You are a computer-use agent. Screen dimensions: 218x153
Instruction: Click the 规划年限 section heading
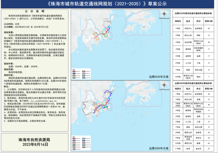pyautogui.click(x=9, y=64)
